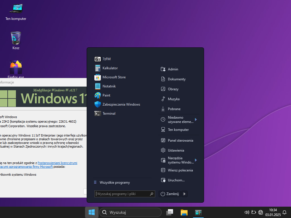
Task: Open Paint application
Action: click(x=106, y=95)
